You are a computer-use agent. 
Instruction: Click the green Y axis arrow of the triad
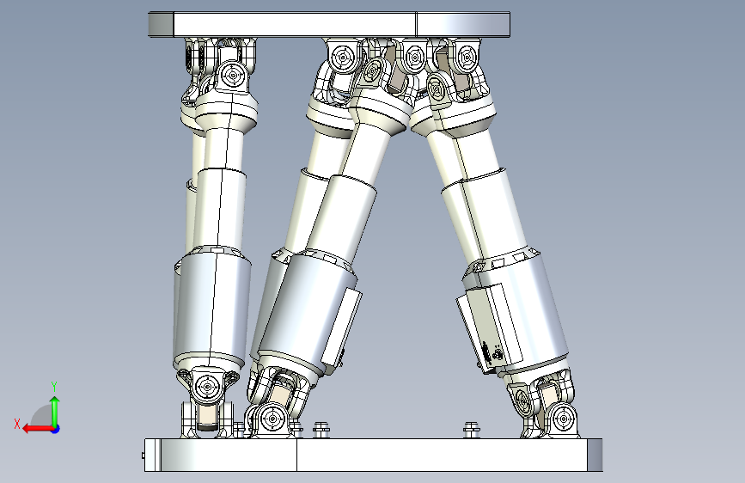pos(55,412)
